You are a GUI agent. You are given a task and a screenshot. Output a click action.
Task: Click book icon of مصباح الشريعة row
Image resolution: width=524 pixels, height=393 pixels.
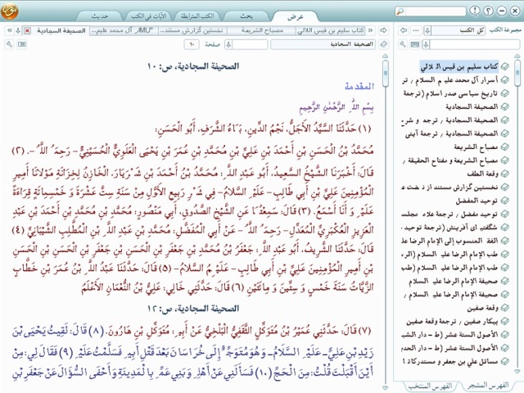(x=505, y=147)
